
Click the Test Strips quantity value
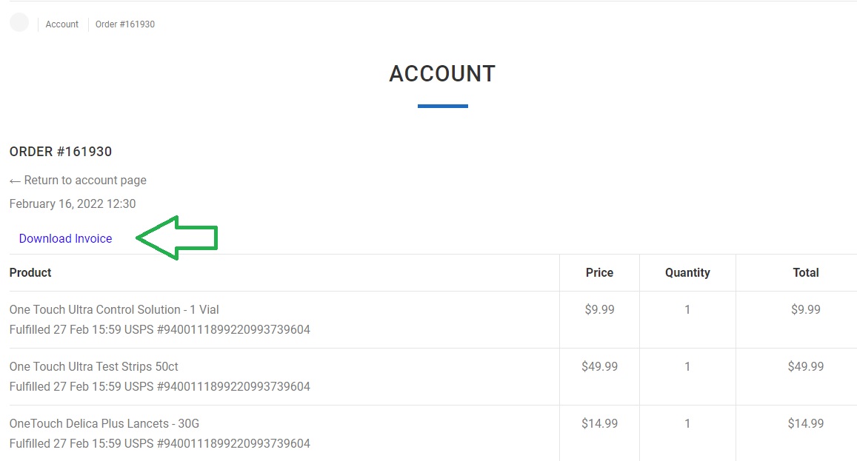point(687,366)
